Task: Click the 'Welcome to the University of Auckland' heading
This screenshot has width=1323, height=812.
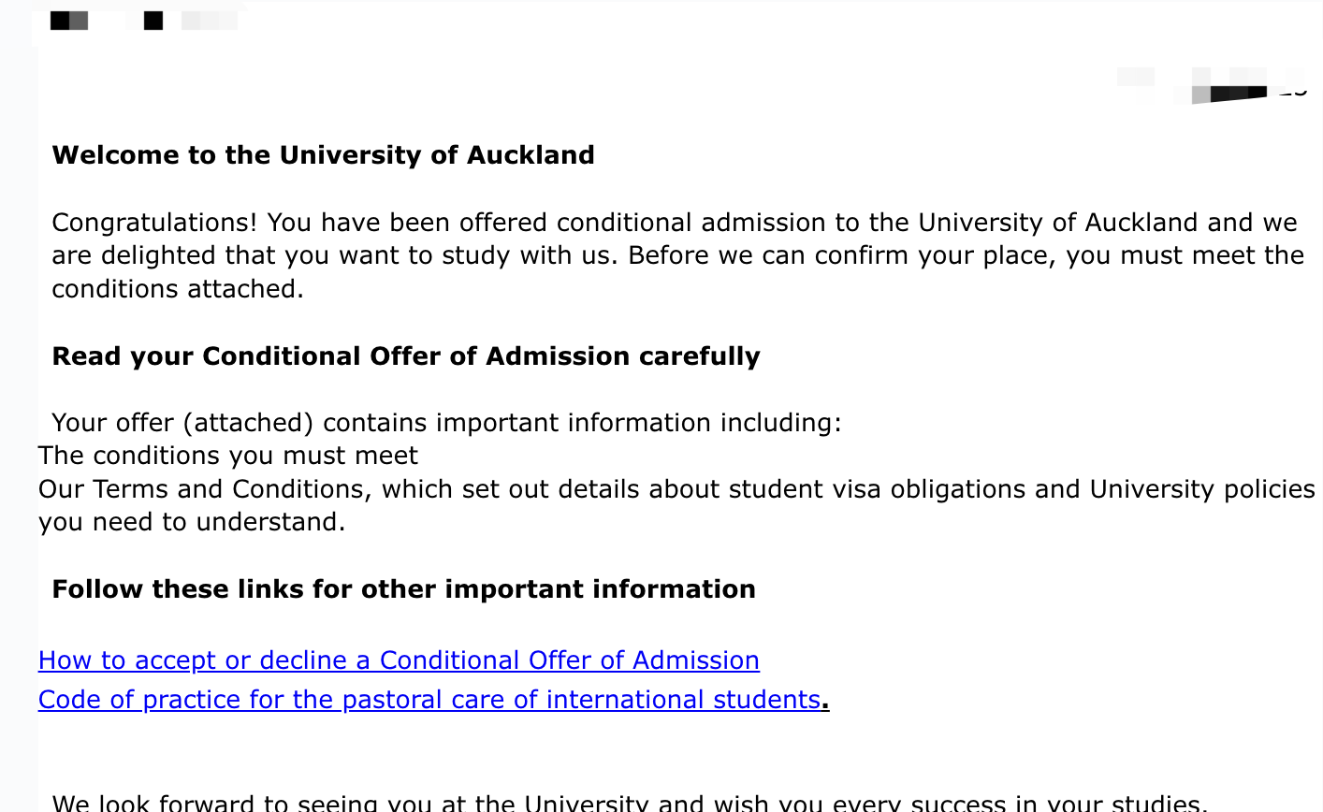Action: pyautogui.click(x=323, y=155)
